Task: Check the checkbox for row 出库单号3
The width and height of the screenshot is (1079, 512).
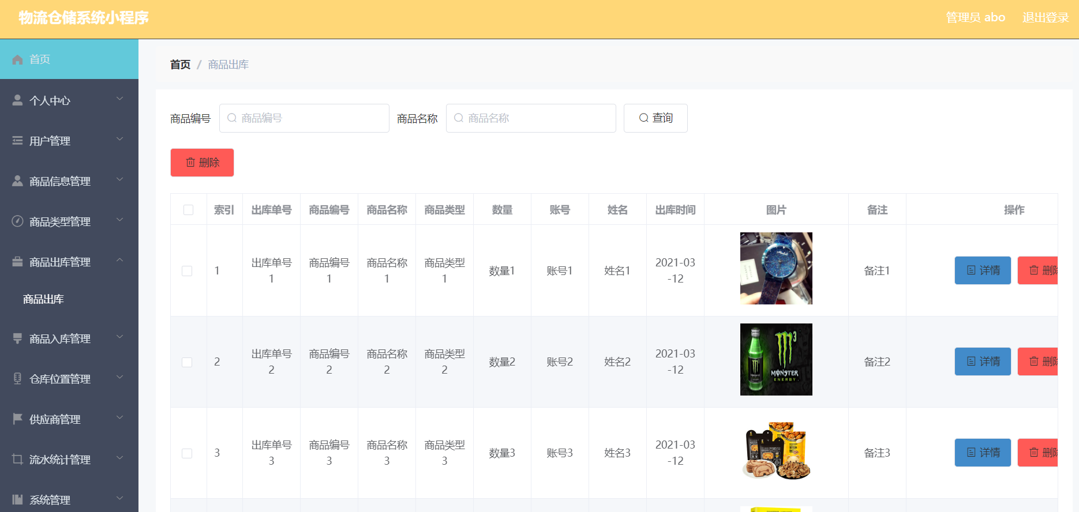Action: point(187,453)
